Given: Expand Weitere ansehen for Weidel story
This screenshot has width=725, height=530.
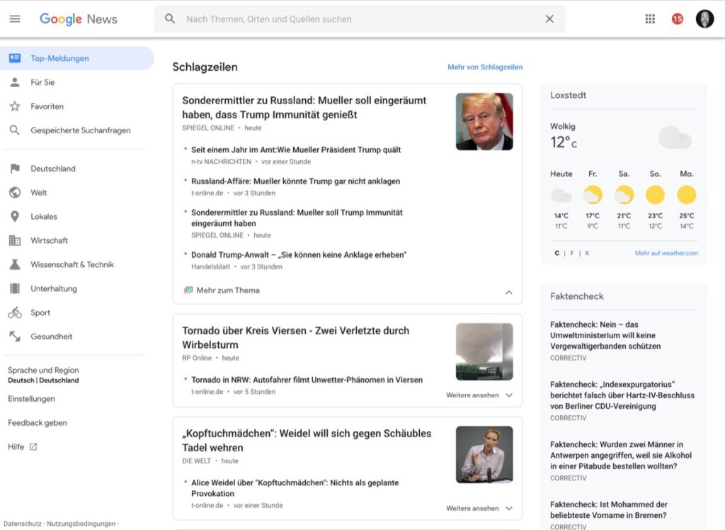Looking at the screenshot, I should tap(508, 509).
